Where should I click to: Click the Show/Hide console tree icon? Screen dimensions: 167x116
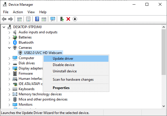(x=20, y=19)
